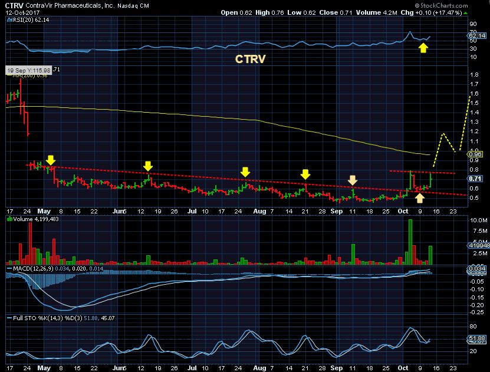Screen dimensions: 490x372
Task: Click the May label on the stochastic panel date axis
Action: [x=44, y=368]
